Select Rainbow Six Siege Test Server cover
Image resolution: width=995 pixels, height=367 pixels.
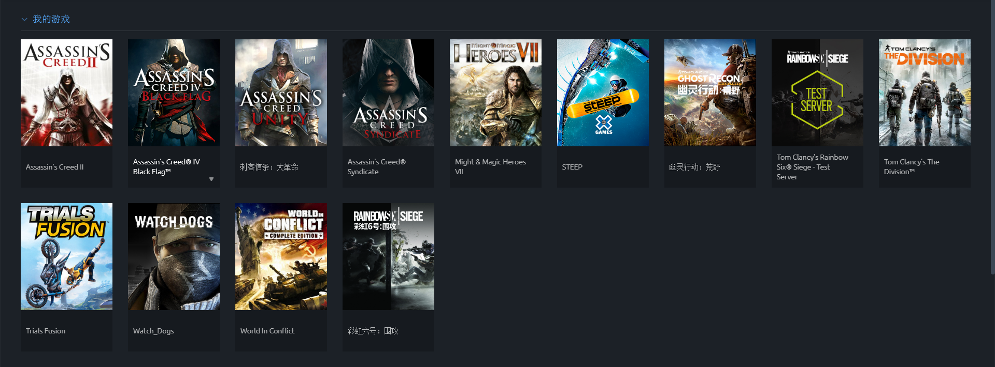[x=817, y=93]
